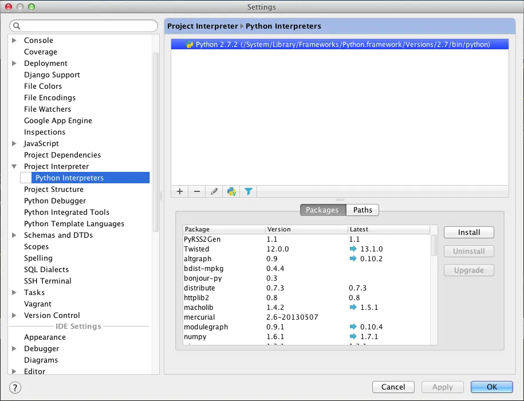524x401 pixels.
Task: Switch to the Packages tab
Action: (x=322, y=210)
